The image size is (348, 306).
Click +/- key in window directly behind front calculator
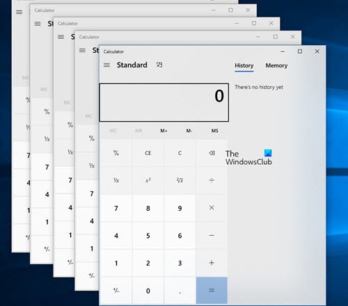(x=92, y=275)
